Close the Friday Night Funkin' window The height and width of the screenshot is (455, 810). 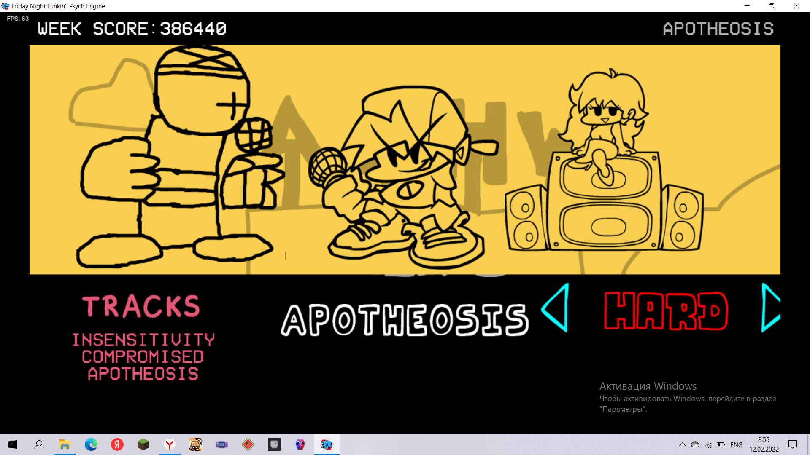796,6
